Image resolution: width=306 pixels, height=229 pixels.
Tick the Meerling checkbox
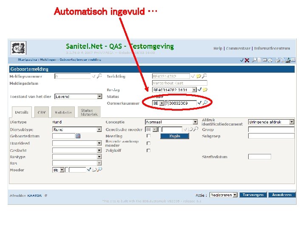coord(148,136)
